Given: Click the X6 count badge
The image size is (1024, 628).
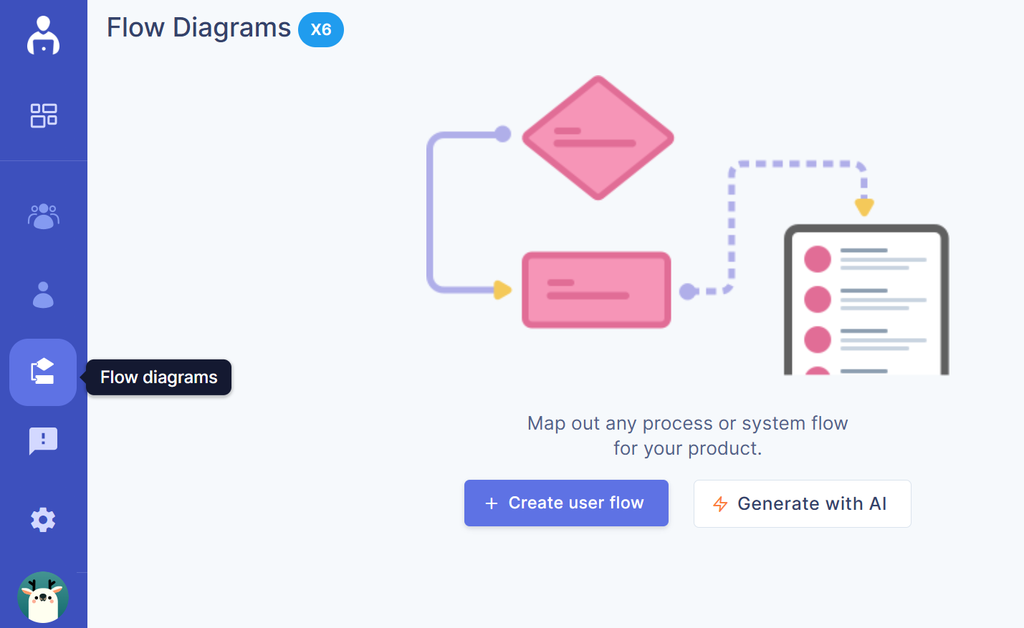Looking at the screenshot, I should (320, 29).
